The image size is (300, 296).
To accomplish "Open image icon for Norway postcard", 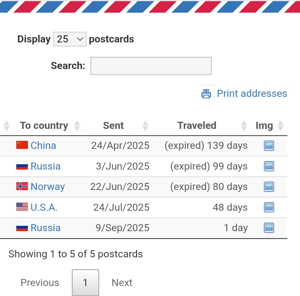I will [x=269, y=187].
